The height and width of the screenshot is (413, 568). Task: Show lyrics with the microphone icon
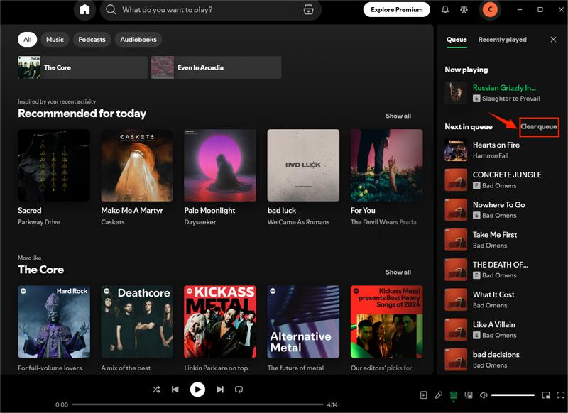pos(439,395)
